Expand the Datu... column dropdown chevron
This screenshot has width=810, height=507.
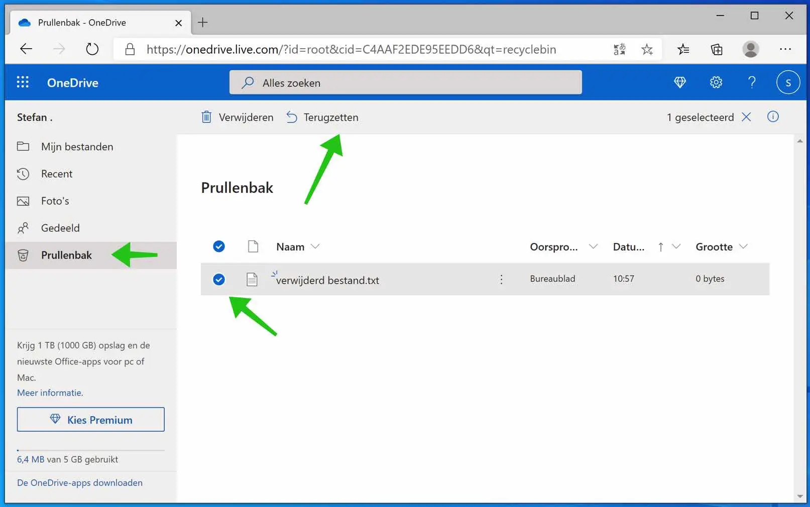(676, 246)
